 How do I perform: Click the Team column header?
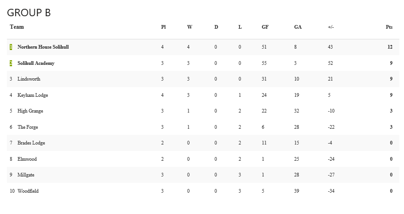tap(17, 27)
